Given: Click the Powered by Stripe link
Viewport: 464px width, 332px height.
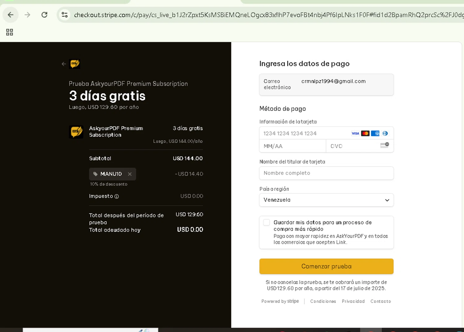Looking at the screenshot, I should point(280,301).
